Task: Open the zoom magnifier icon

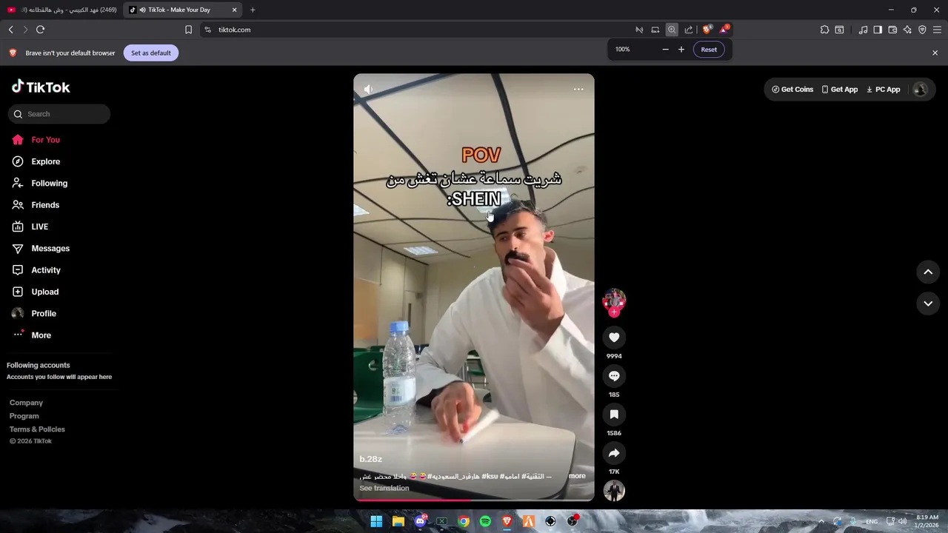Action: [x=672, y=30]
